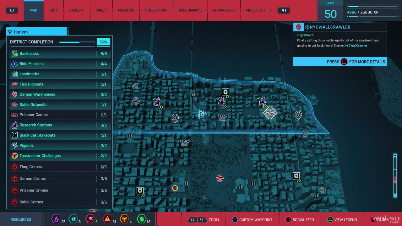
Task: Switch to the Suits tab
Action: pyautogui.click(x=53, y=10)
